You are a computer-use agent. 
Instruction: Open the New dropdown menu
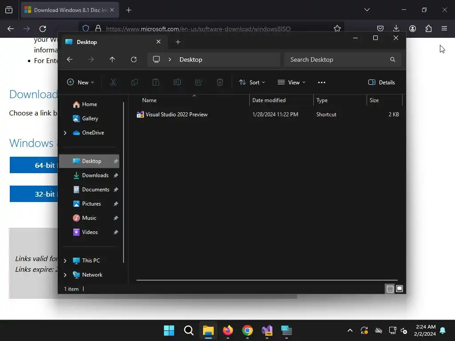tap(81, 82)
